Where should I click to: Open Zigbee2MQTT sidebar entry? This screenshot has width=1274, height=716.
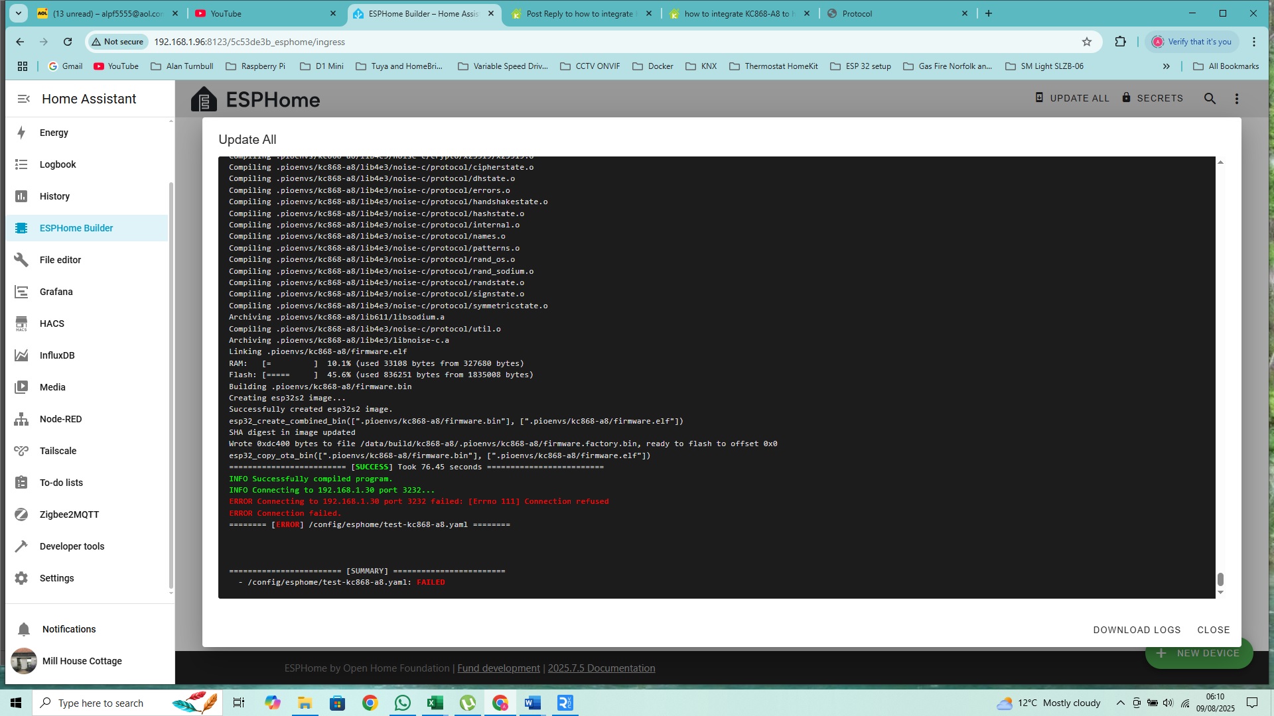(x=69, y=514)
